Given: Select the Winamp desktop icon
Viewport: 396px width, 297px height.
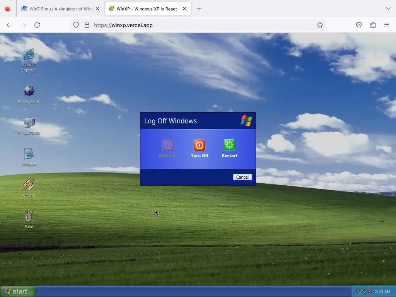Looking at the screenshot, I should click(29, 188).
